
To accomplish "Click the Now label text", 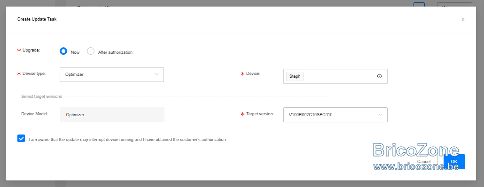I will click(x=75, y=52).
